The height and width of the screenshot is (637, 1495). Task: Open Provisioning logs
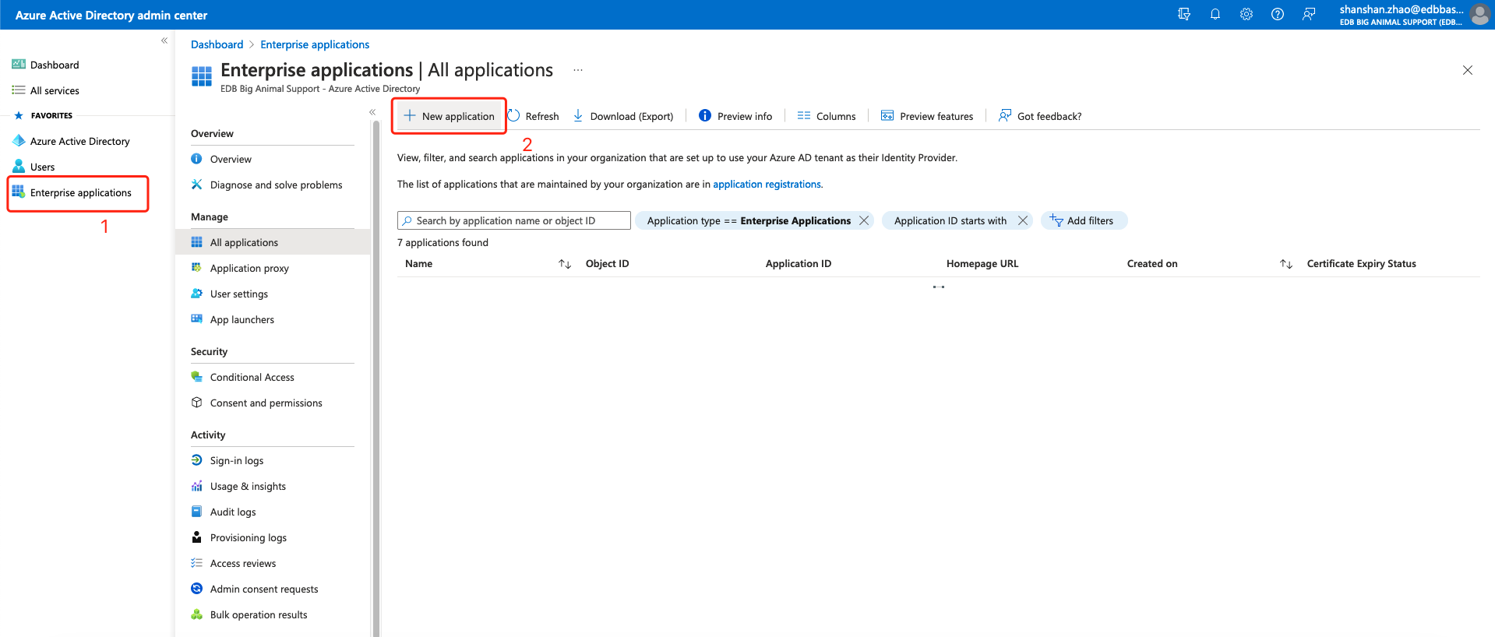coord(248,537)
